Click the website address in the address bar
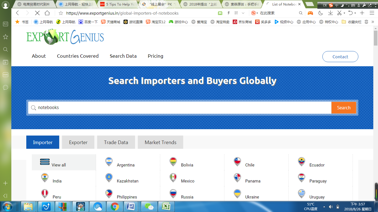 122,13
